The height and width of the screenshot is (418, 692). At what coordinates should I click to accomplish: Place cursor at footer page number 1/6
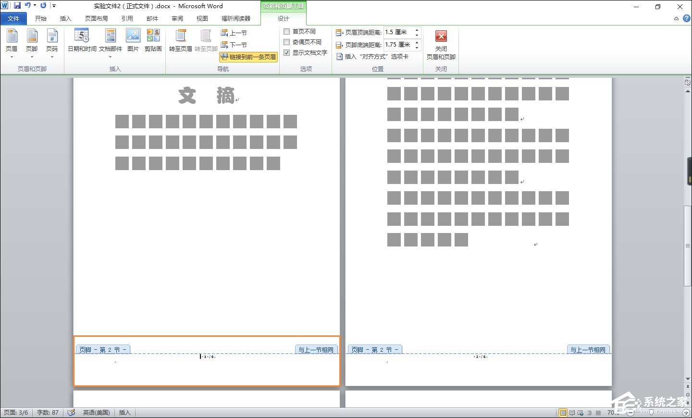coord(208,357)
